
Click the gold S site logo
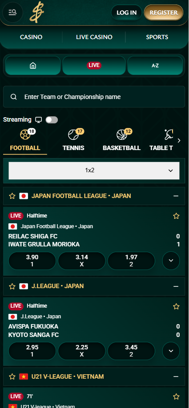[x=36, y=13]
